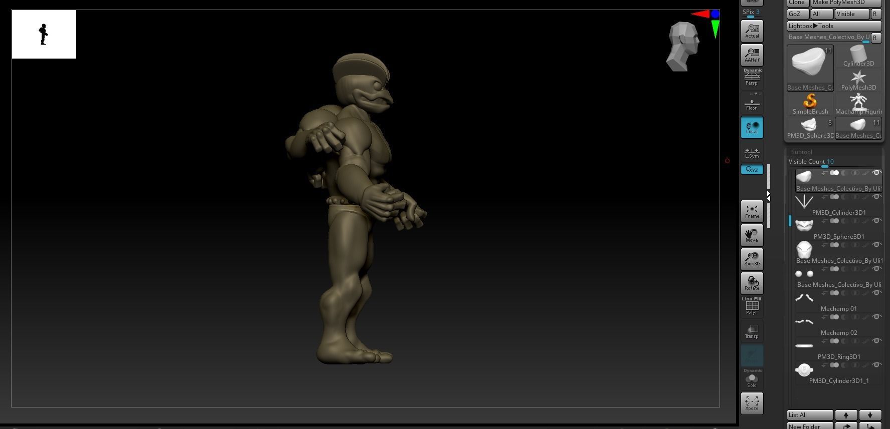Toggle Dynamic Solo mode
The height and width of the screenshot is (429, 890).
[x=752, y=379]
